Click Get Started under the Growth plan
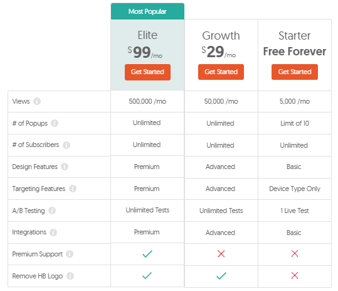 click(x=221, y=72)
